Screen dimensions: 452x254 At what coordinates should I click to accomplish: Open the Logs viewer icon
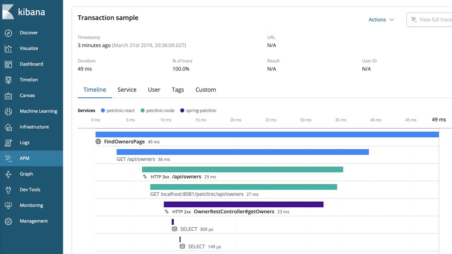point(8,143)
